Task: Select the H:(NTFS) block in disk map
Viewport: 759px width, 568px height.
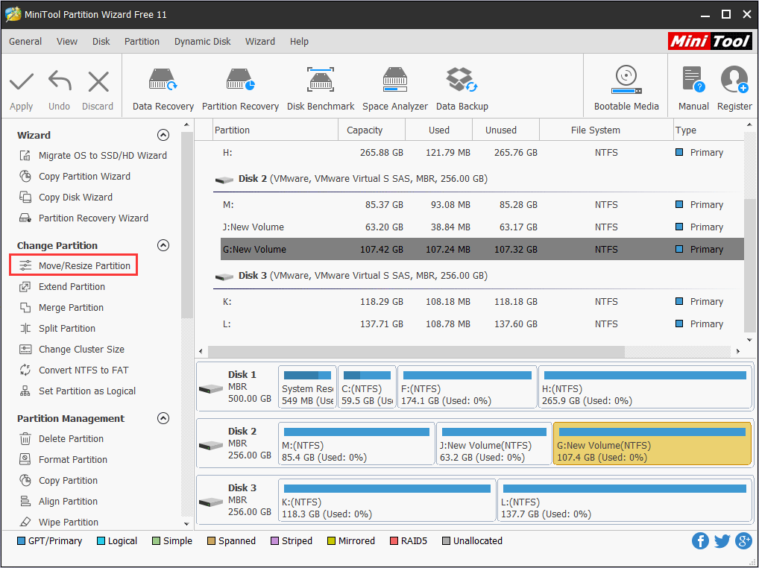Action: pyautogui.click(x=645, y=388)
